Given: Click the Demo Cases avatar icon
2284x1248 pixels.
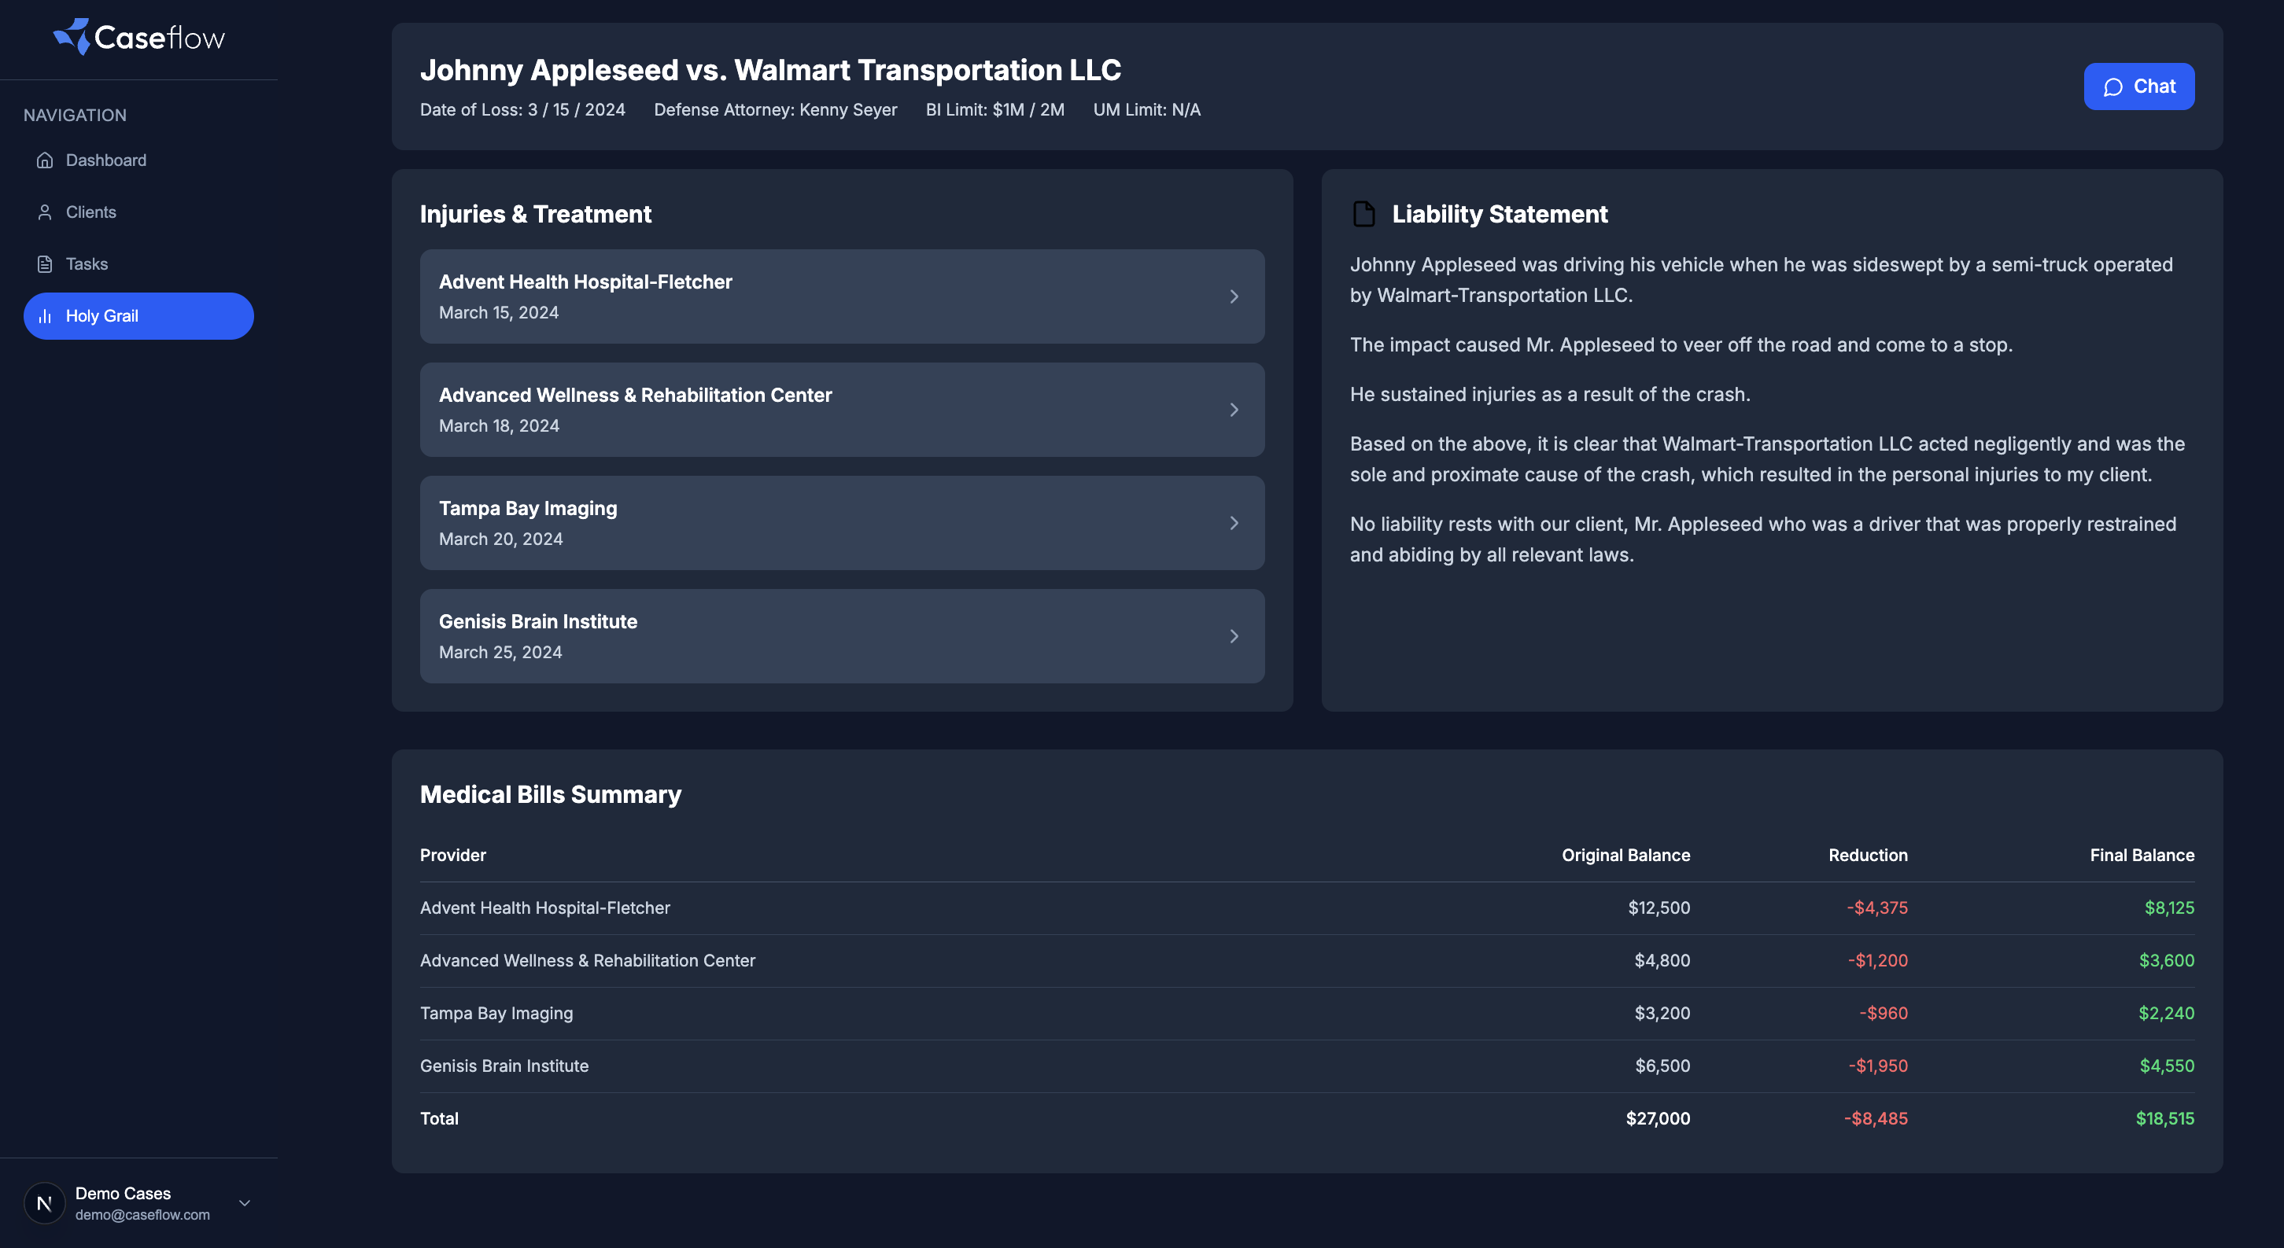Looking at the screenshot, I should tap(44, 1203).
